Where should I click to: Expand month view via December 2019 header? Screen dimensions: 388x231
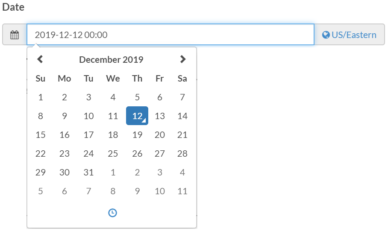click(111, 60)
